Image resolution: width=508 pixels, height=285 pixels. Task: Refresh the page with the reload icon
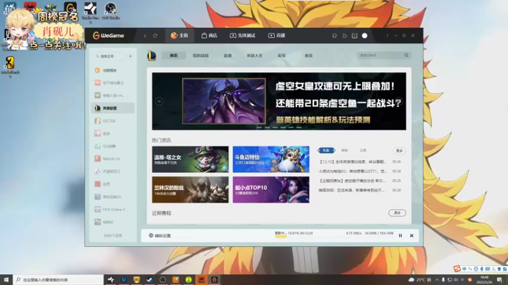155,35
